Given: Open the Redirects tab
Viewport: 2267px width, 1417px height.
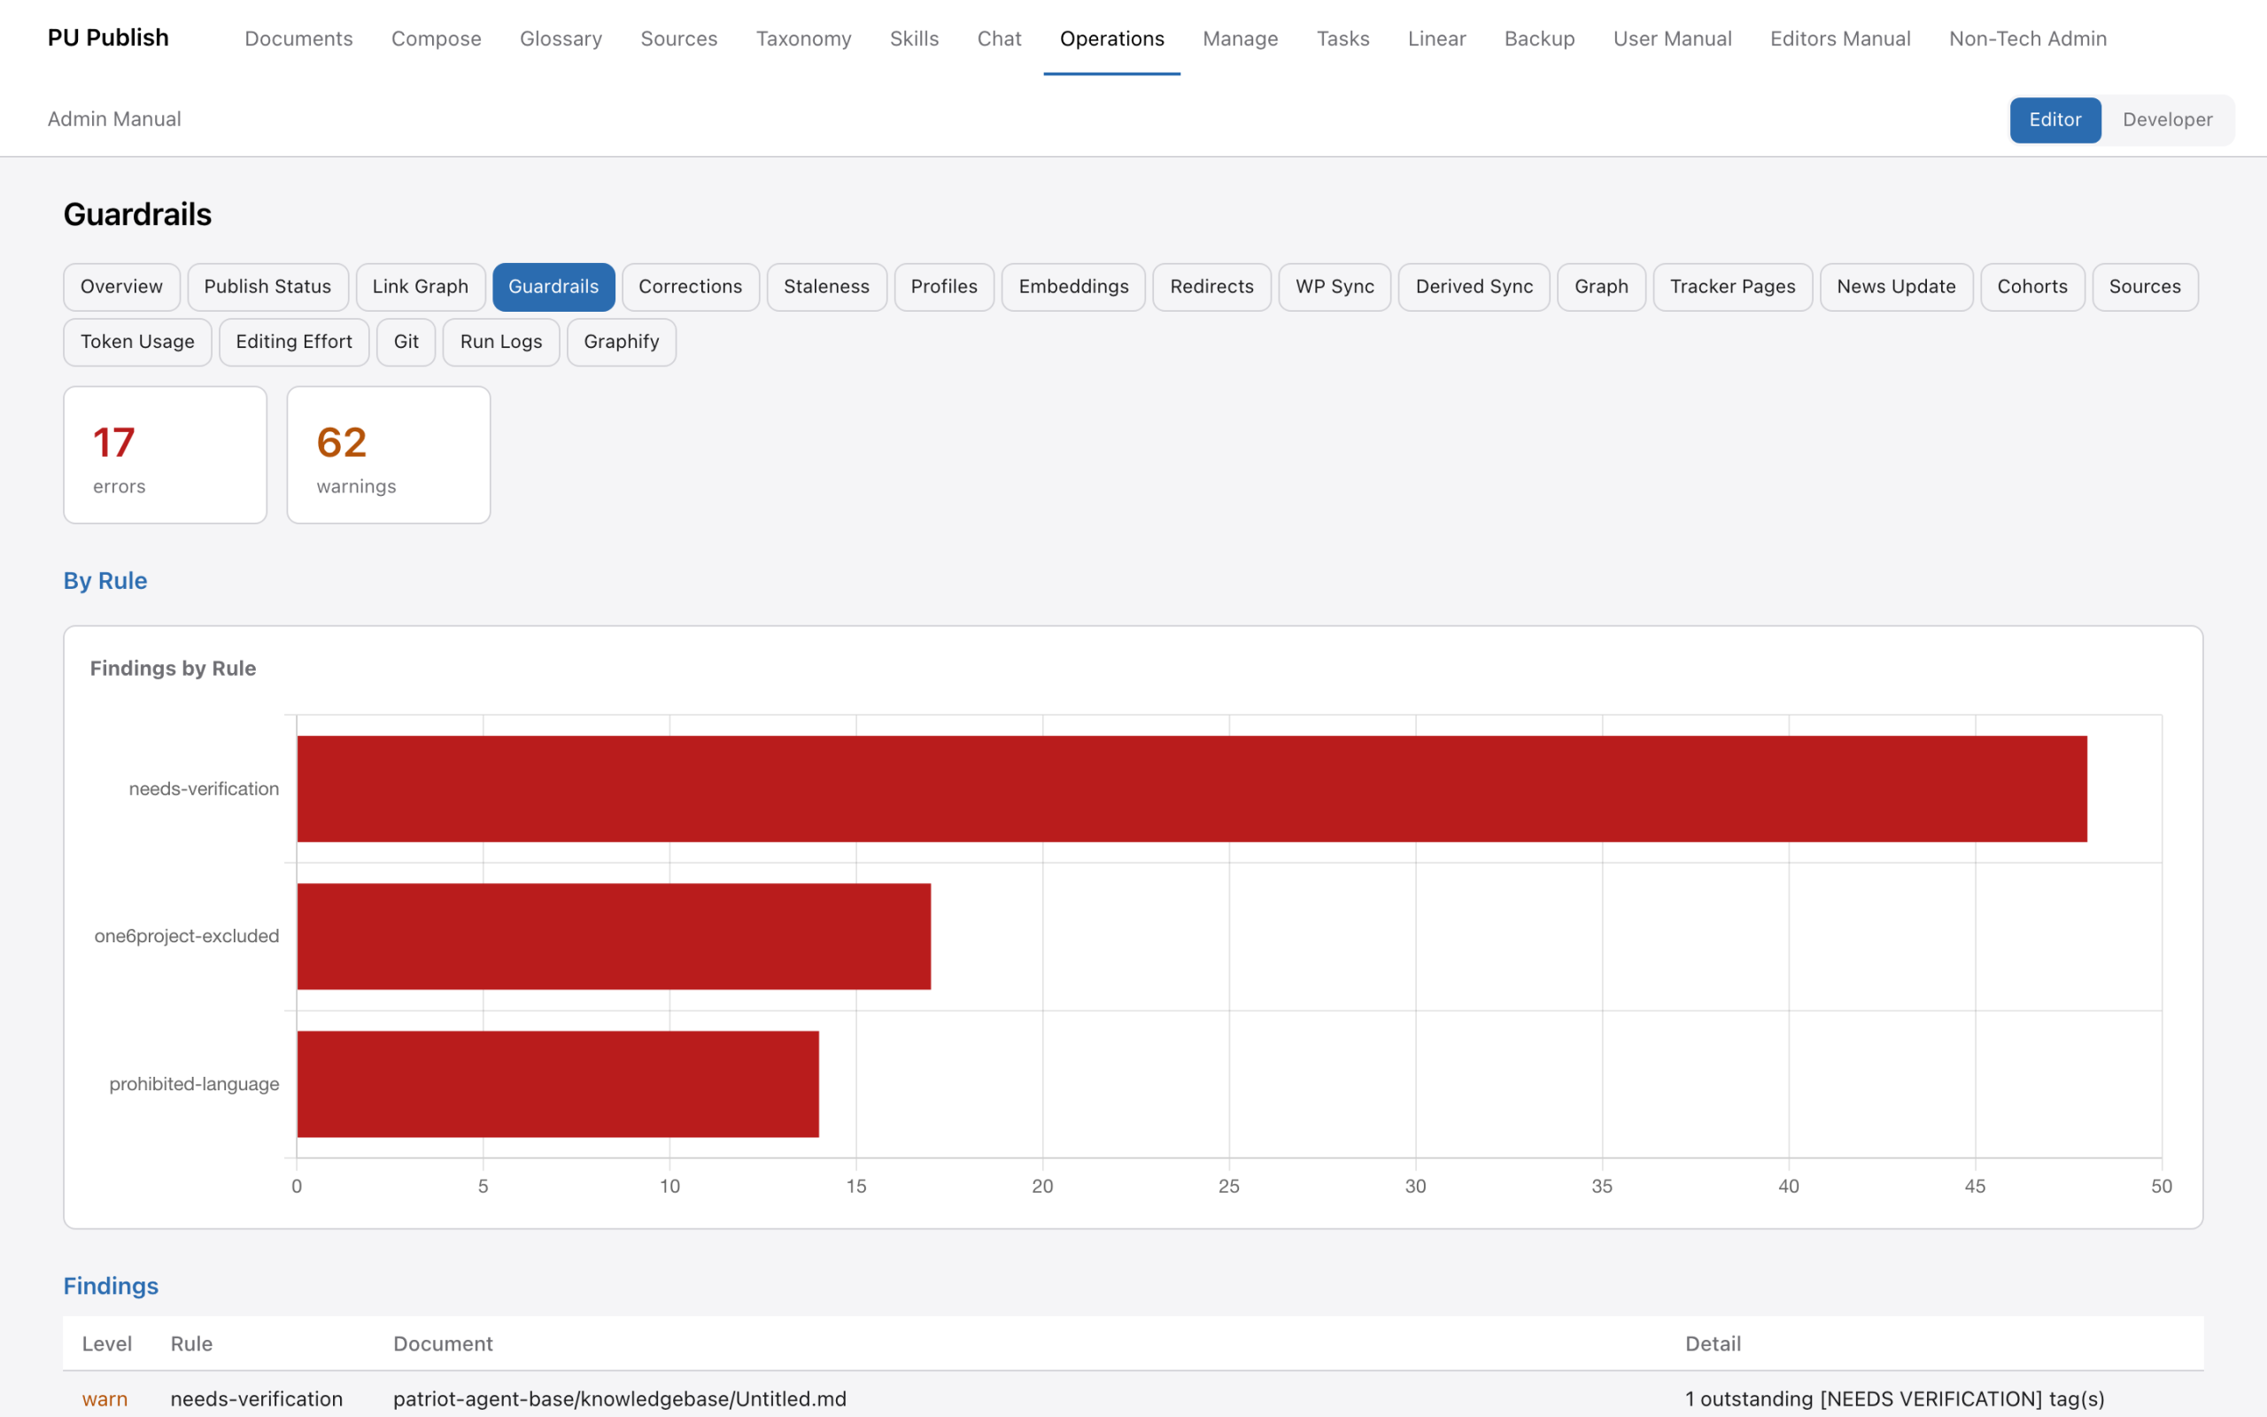Looking at the screenshot, I should point(1211,287).
